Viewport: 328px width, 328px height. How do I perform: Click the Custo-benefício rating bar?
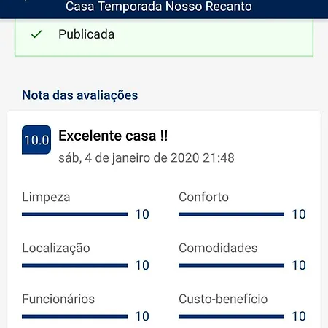tap(231, 316)
